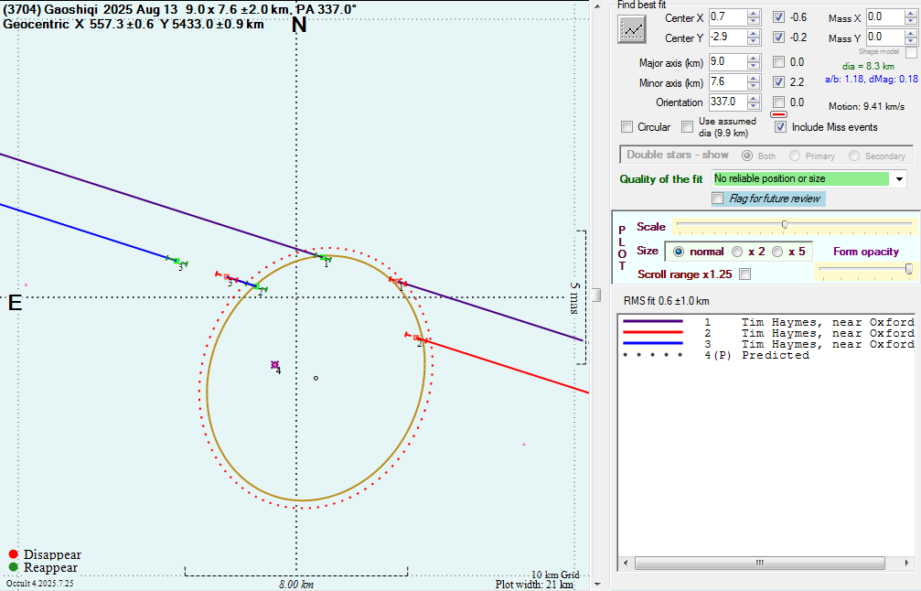The height and width of the screenshot is (591, 921).
Task: Select the x 5 plot size option
Action: [777, 251]
